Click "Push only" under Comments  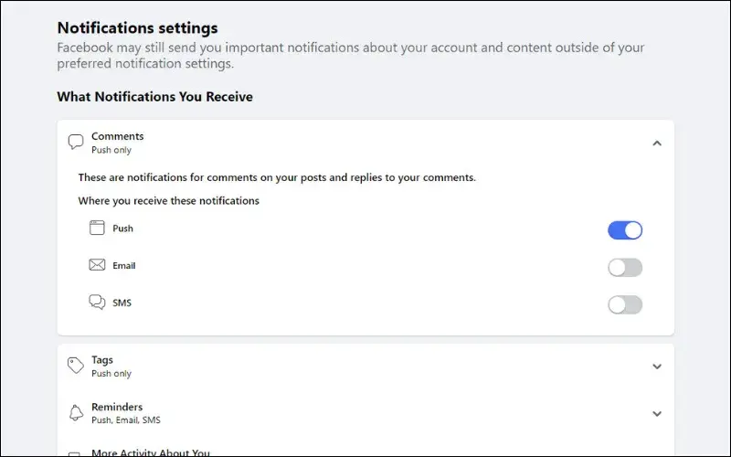(x=111, y=150)
